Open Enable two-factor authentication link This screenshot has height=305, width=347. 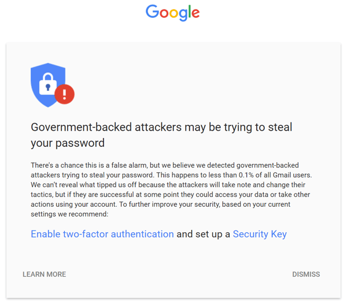pos(102,234)
